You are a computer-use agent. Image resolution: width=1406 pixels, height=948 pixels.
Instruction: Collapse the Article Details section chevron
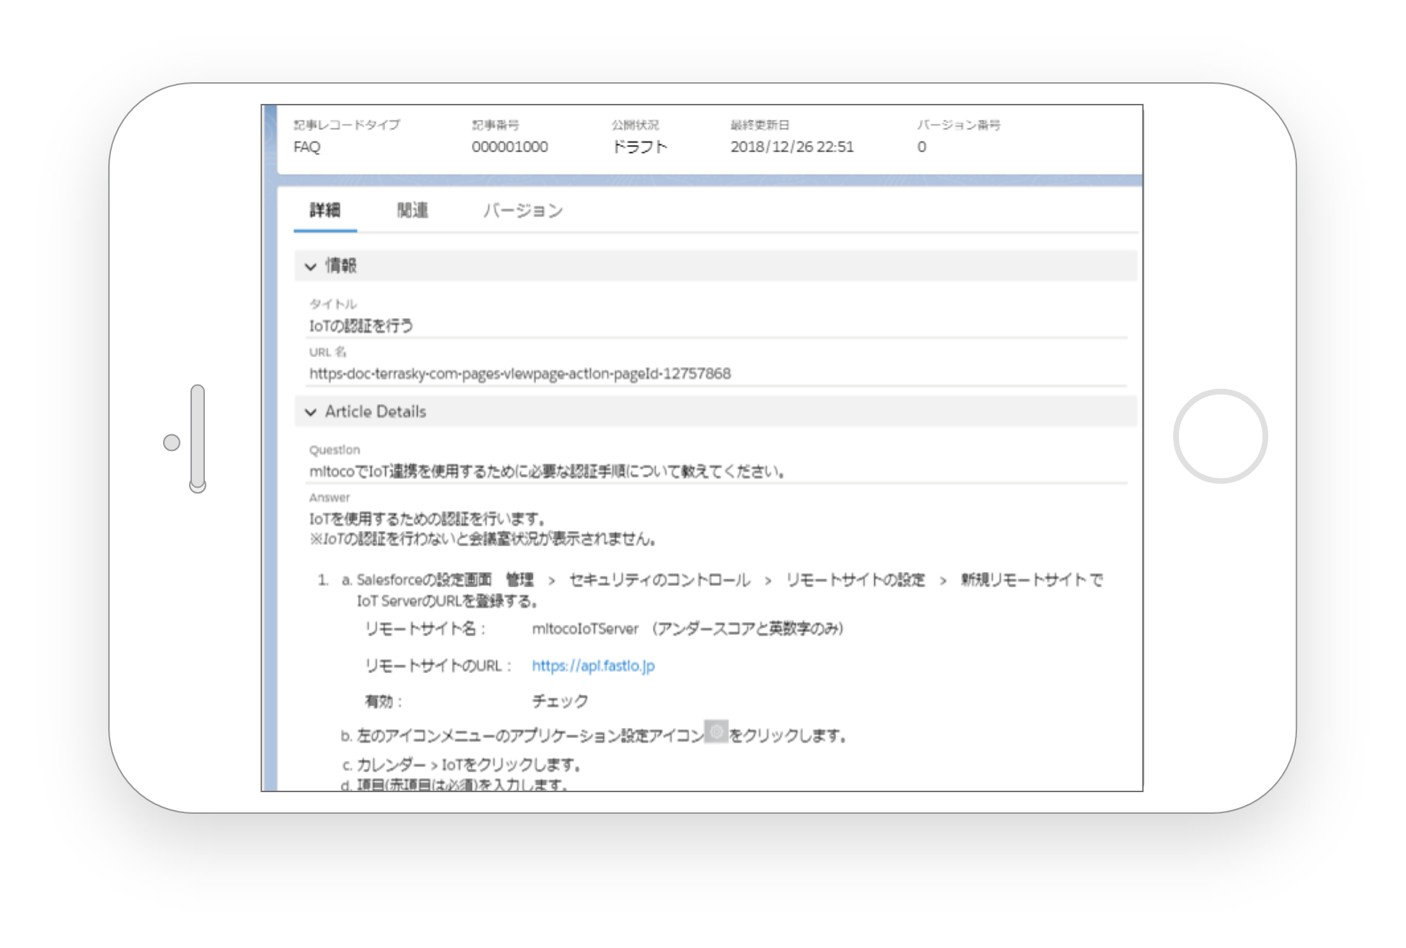pyautogui.click(x=311, y=412)
